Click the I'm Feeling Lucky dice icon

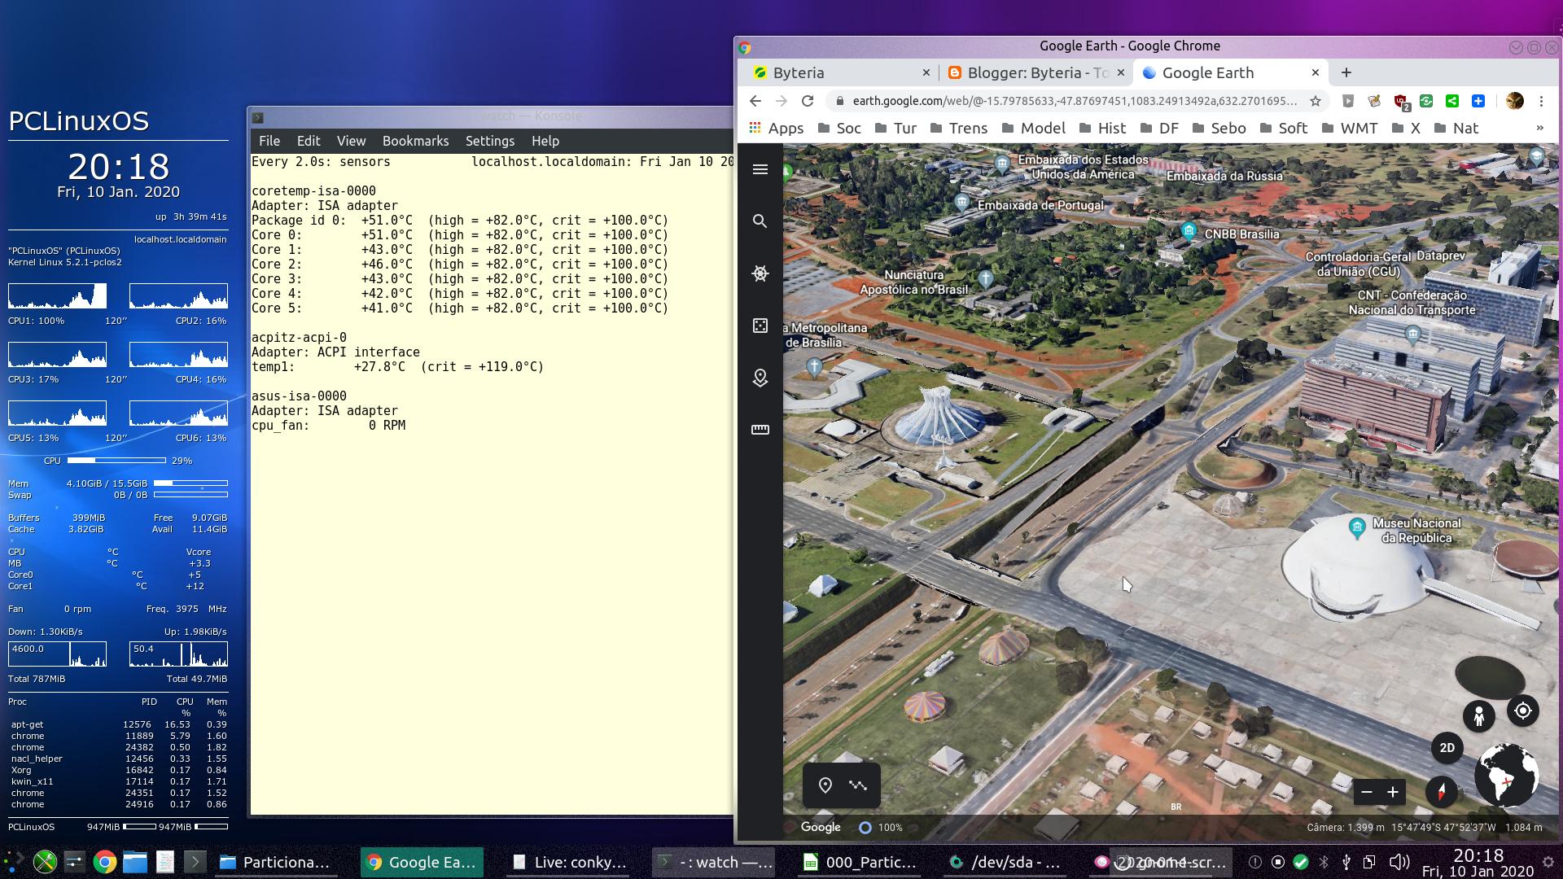[x=760, y=326]
